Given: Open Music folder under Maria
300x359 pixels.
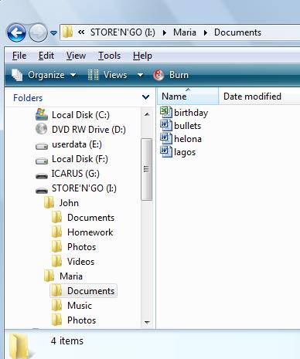Looking at the screenshot, I should click(x=80, y=306).
